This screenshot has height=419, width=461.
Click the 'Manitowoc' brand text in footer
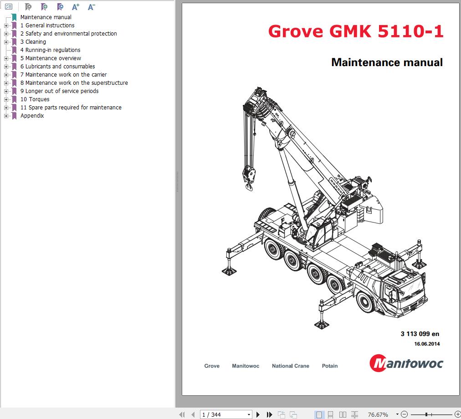(x=246, y=366)
